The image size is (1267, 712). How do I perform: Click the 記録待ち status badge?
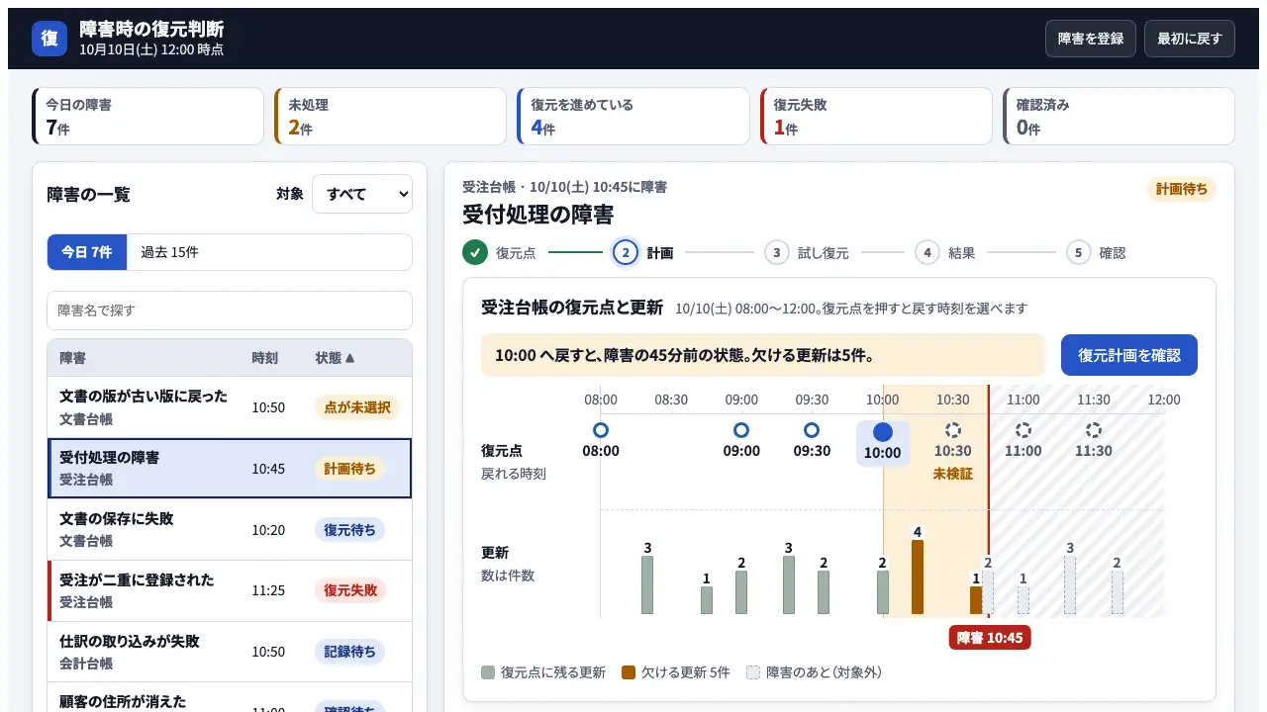(350, 652)
